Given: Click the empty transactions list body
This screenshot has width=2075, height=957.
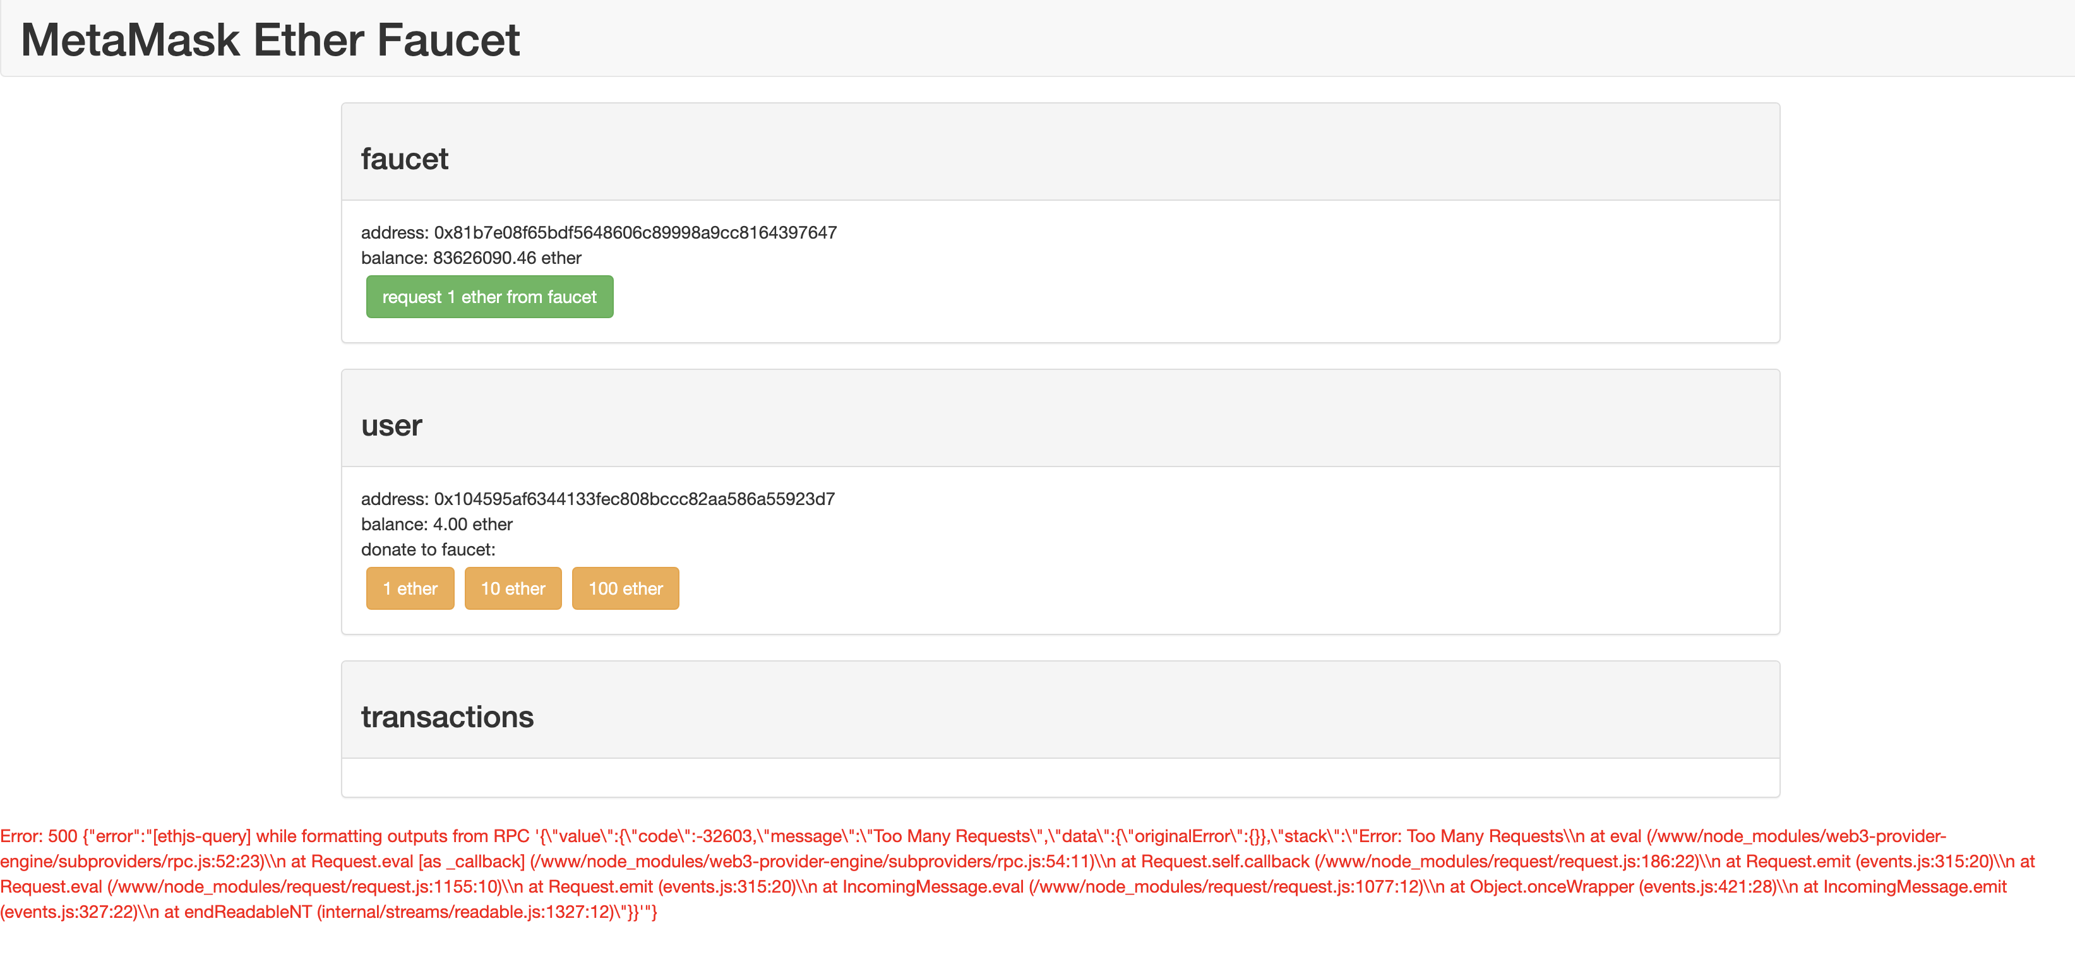Looking at the screenshot, I should pyautogui.click(x=1060, y=778).
